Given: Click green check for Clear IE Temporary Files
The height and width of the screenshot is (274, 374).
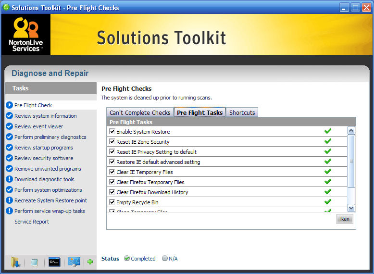Looking at the screenshot, I should (x=328, y=171).
